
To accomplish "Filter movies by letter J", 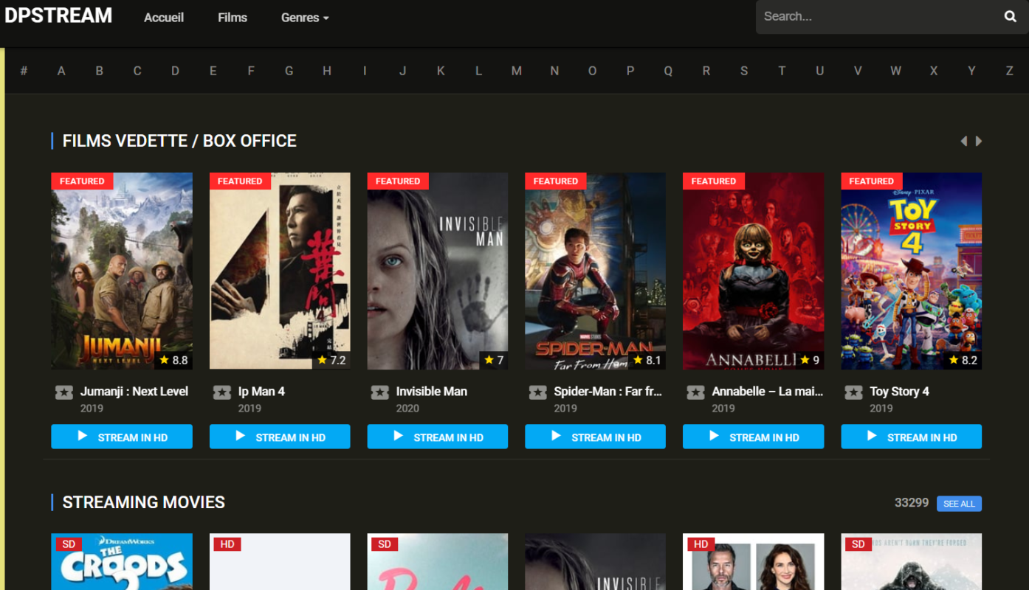I will point(403,71).
